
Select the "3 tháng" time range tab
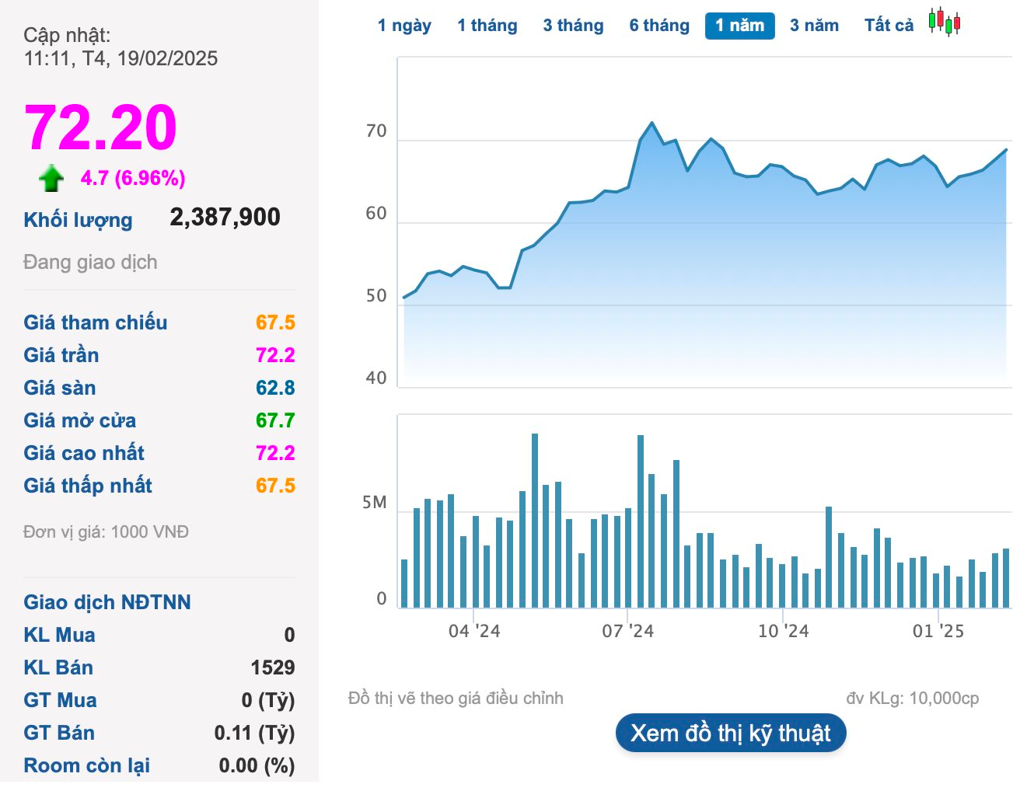573,26
